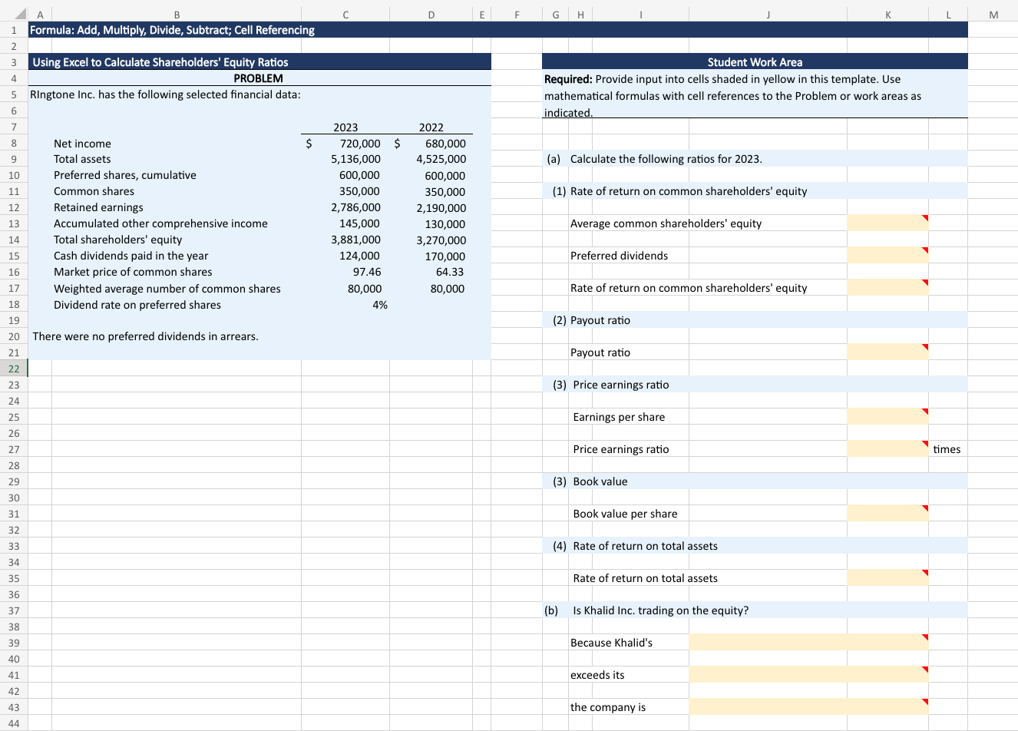Click the 'Student Work Area' header cell
Image resolution: width=1018 pixels, height=731 pixels.
point(755,62)
